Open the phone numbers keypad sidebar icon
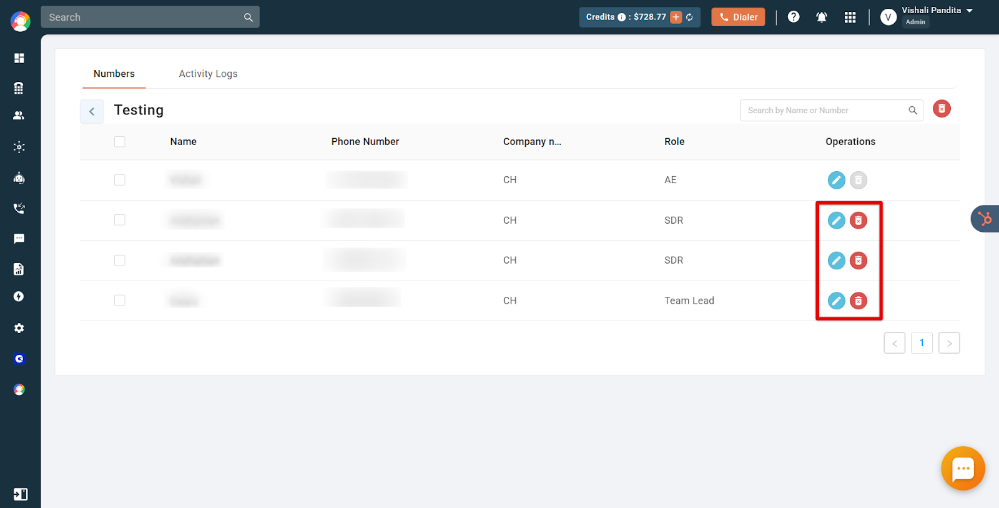This screenshot has height=508, width=999. [x=19, y=88]
